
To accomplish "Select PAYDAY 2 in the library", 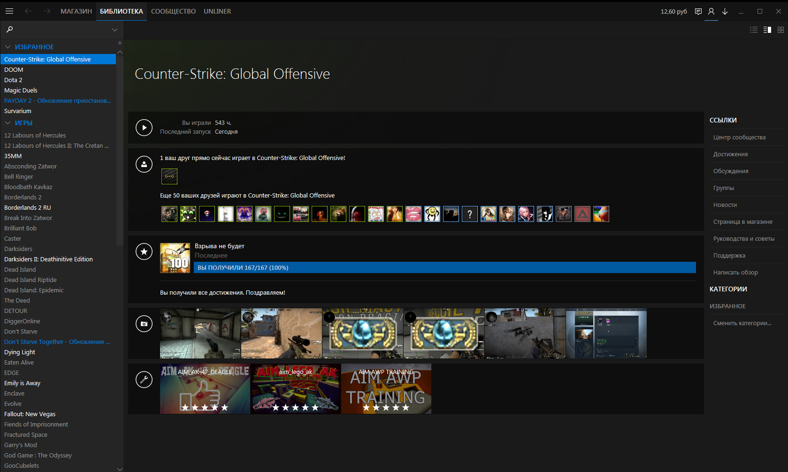I will tap(58, 100).
